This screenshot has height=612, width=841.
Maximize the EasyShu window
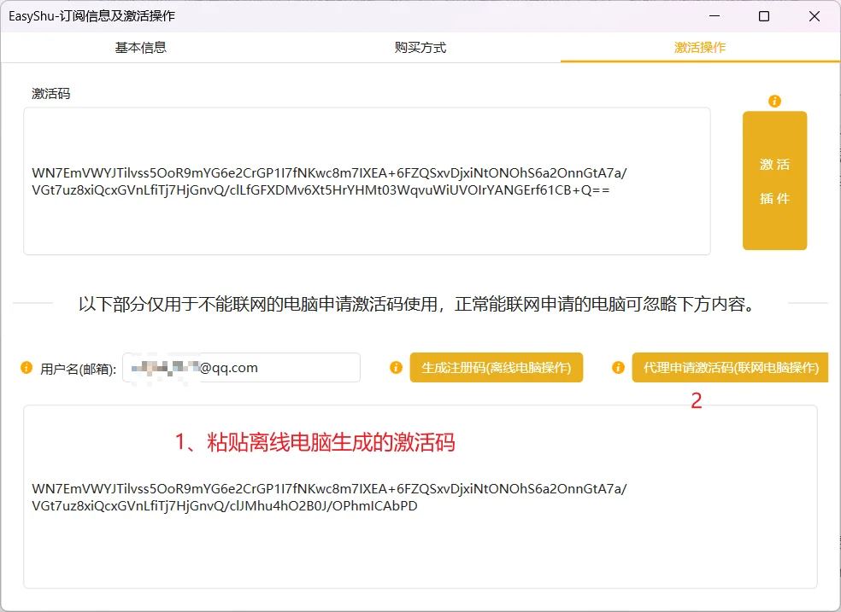764,16
